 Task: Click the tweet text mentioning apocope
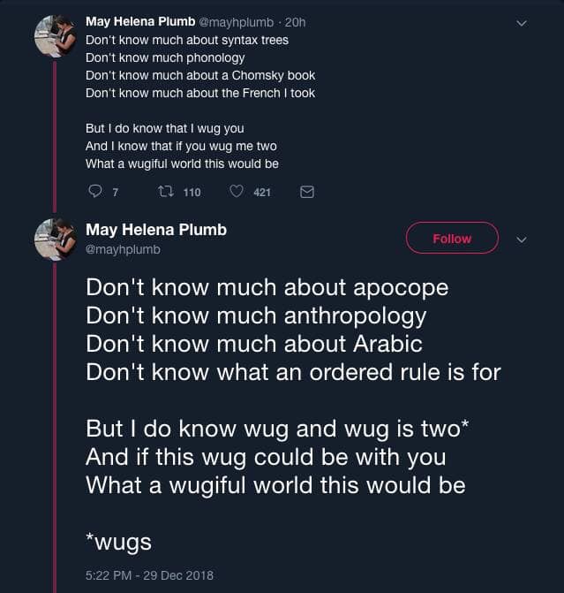[x=267, y=288]
